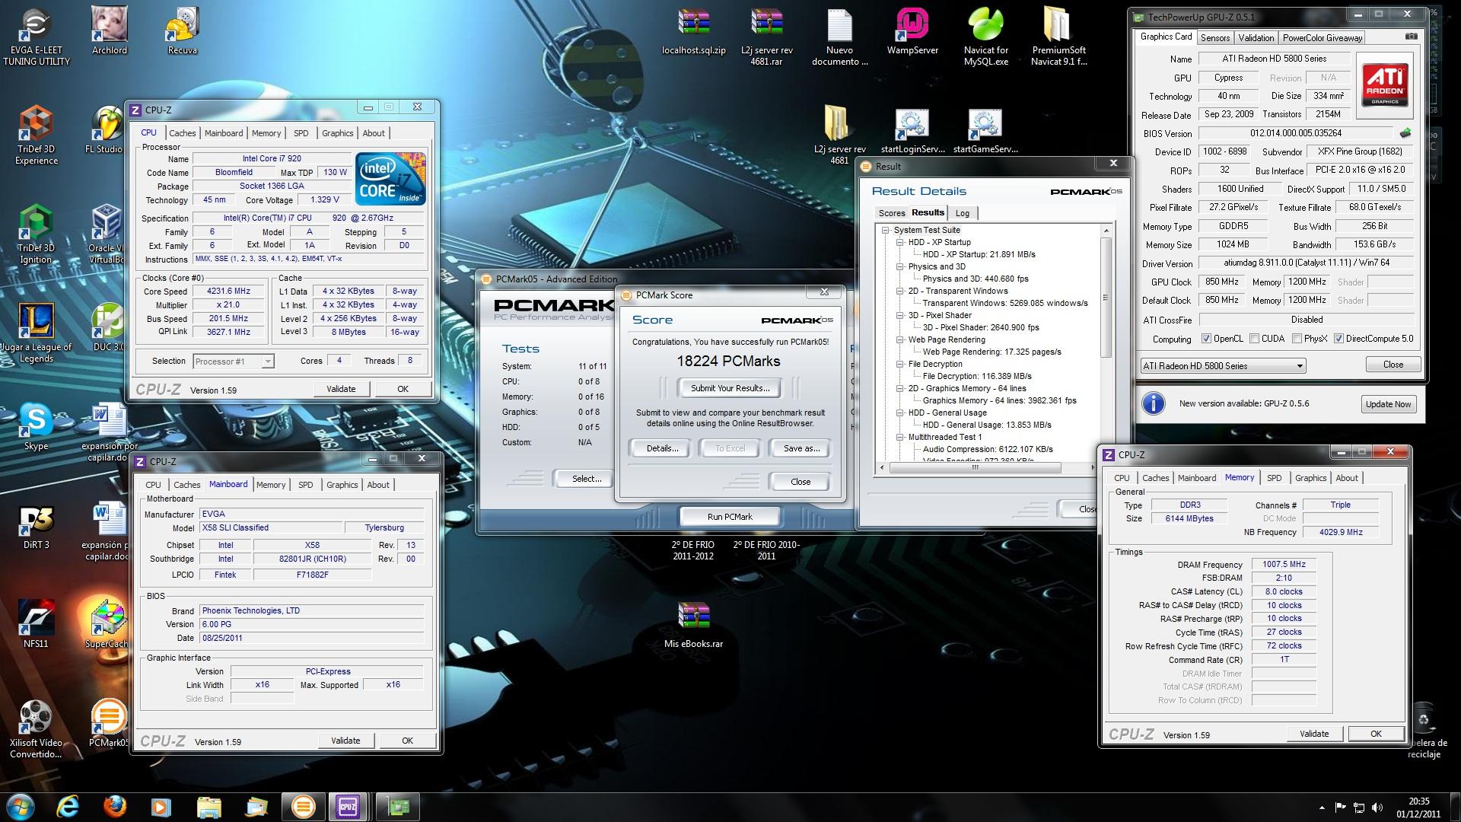This screenshot has height=822, width=1461.
Task: Click the Windows Start button
Action: point(20,806)
